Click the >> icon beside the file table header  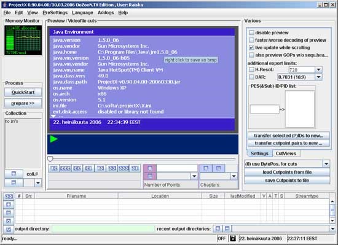[x=9, y=196]
